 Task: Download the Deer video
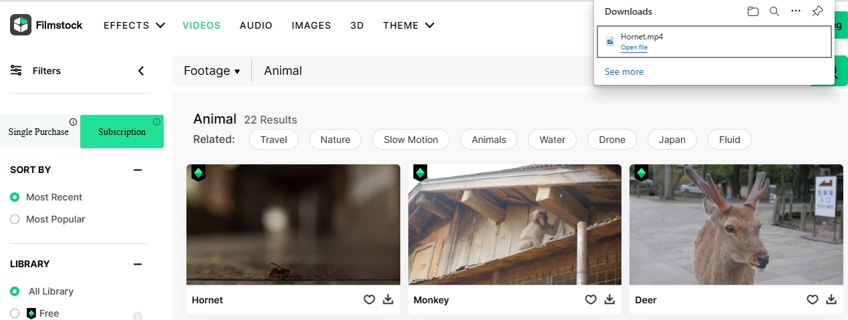(x=831, y=300)
